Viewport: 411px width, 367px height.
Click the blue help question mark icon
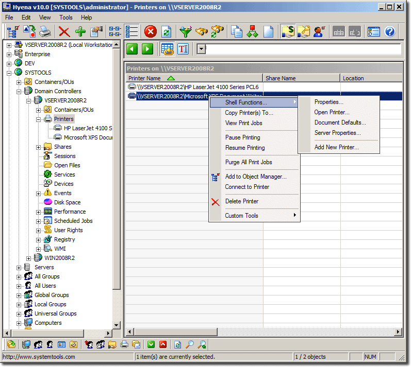(390, 32)
